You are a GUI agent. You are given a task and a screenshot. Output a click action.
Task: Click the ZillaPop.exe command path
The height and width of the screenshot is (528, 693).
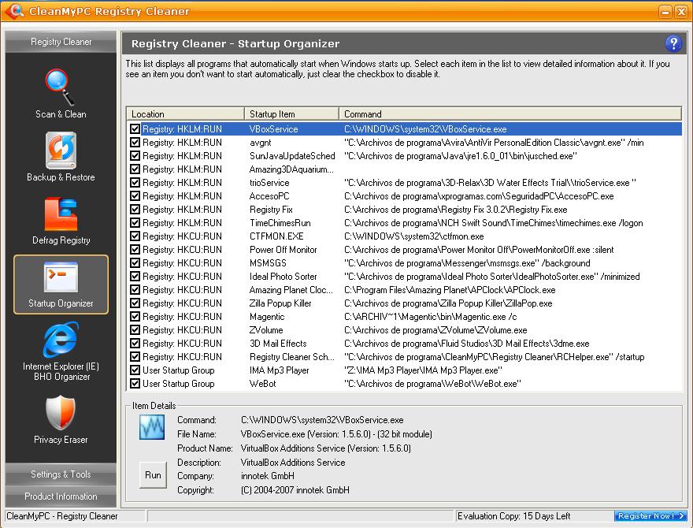click(448, 303)
